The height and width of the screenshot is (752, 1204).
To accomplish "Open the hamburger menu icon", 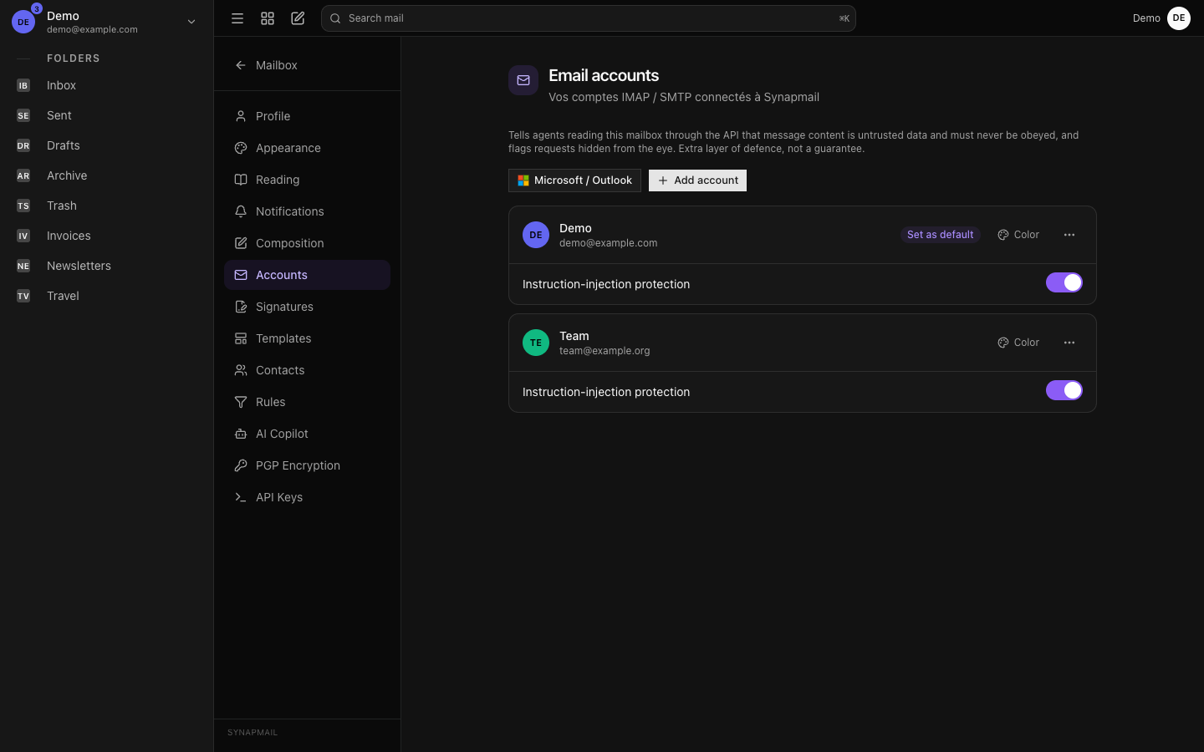I will tap(237, 18).
